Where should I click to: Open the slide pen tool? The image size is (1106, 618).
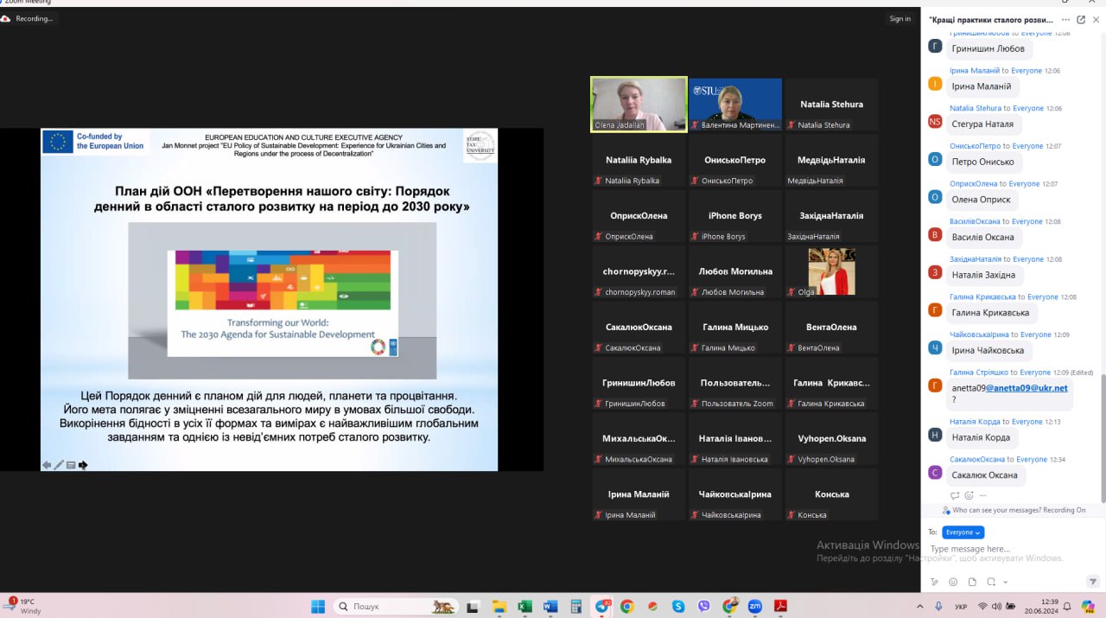click(59, 465)
